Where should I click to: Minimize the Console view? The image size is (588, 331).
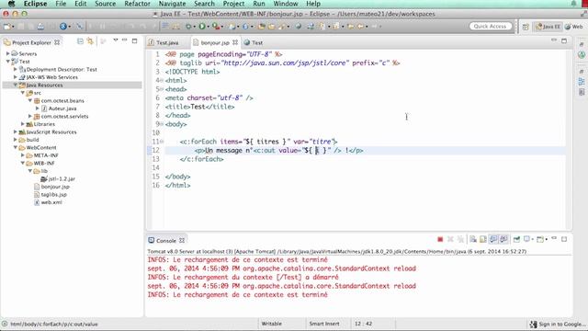click(x=554, y=239)
